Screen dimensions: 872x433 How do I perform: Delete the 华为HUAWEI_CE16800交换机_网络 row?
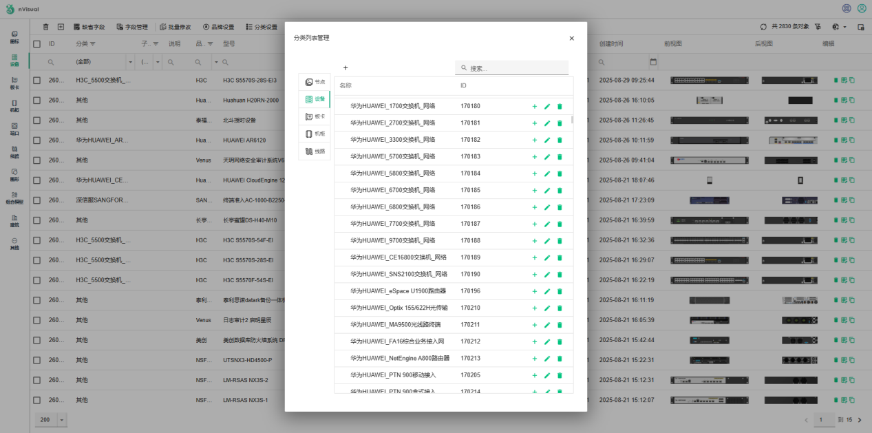click(560, 257)
